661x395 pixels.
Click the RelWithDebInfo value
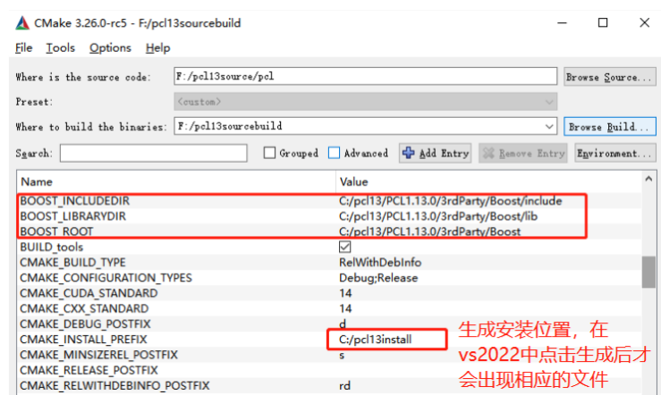[380, 263]
